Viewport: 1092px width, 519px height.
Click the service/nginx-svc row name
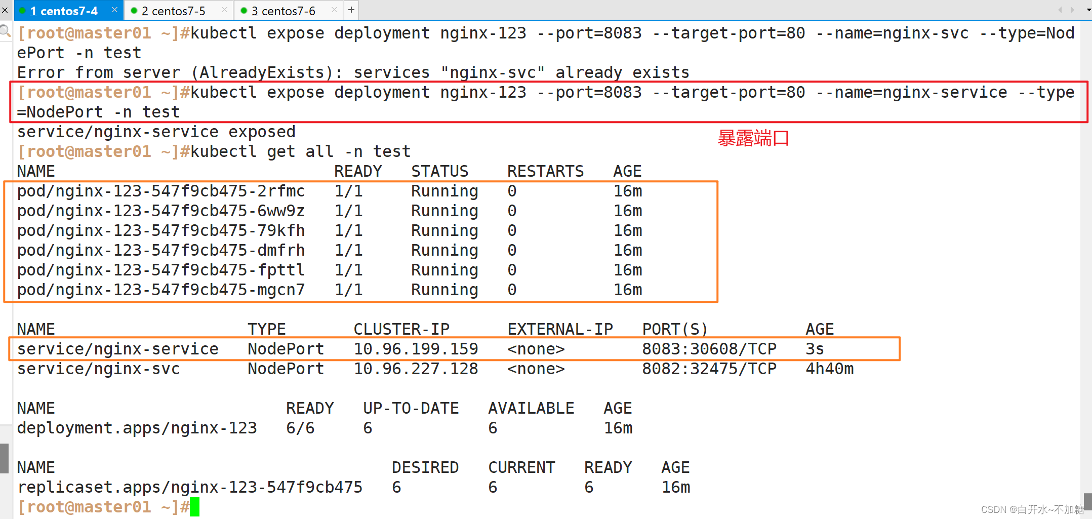coord(99,369)
